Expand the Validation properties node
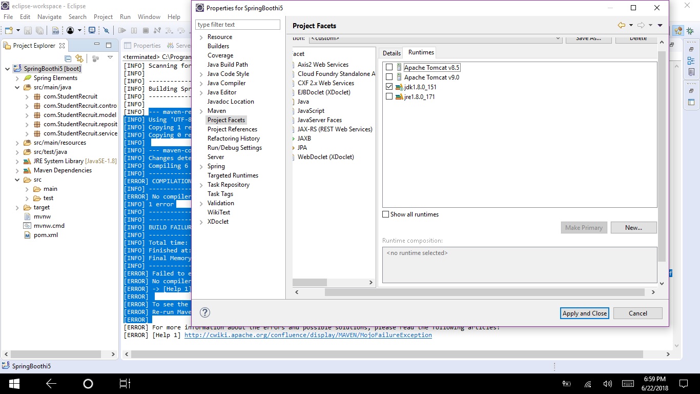 coord(201,204)
